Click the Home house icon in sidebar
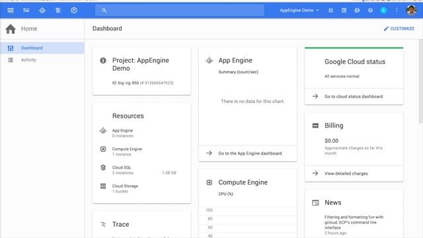The image size is (423, 238). 11,29
